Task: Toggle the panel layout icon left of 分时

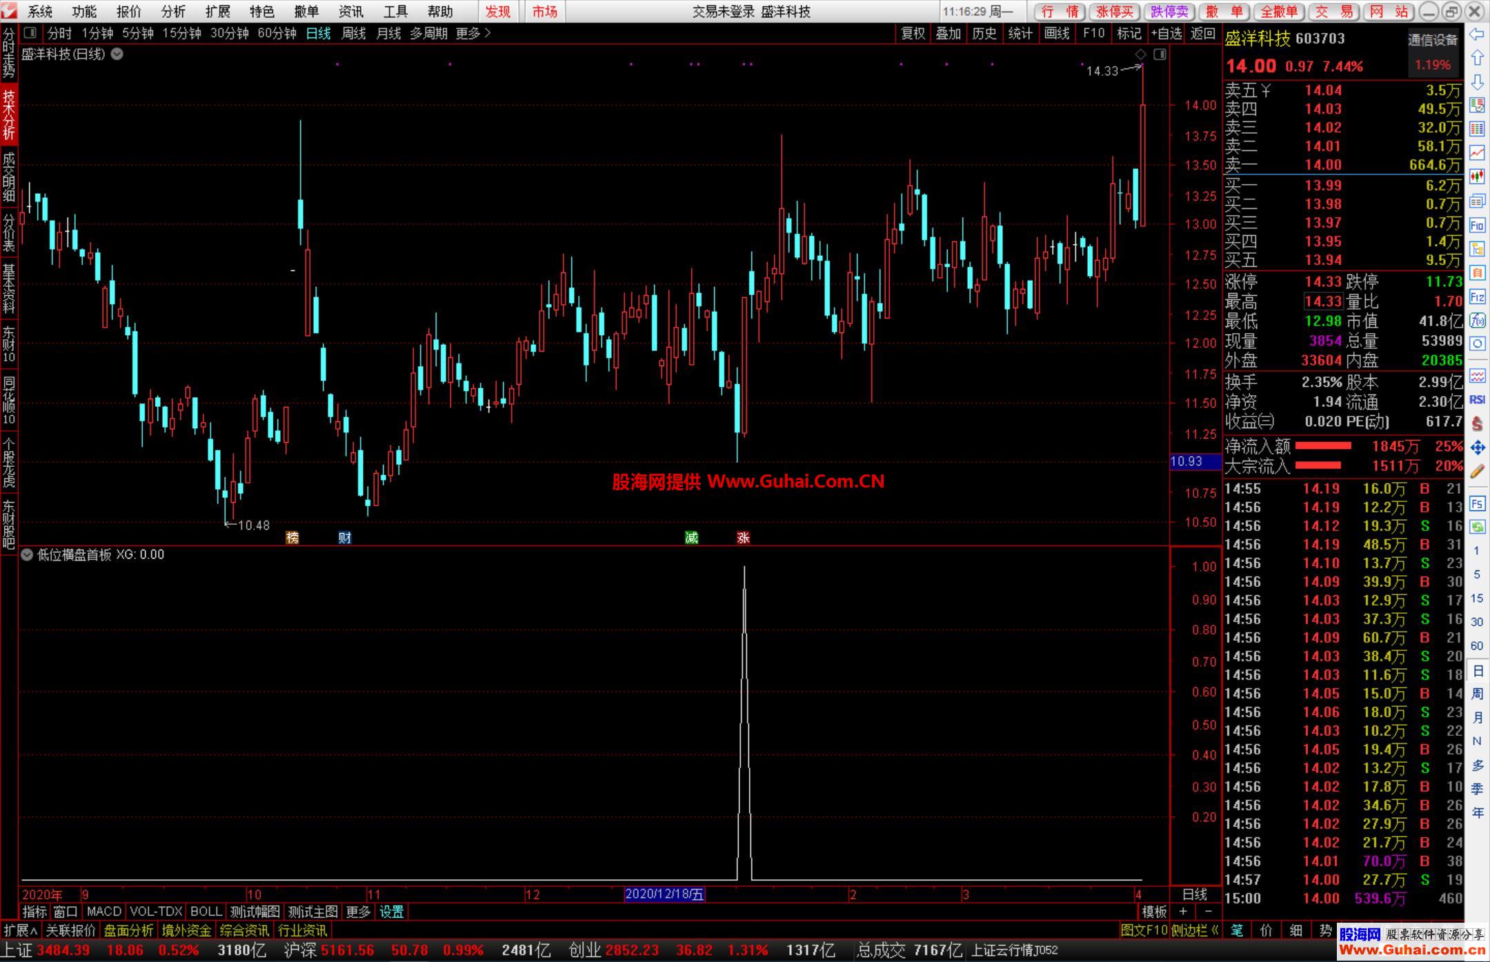Action: 30,32
